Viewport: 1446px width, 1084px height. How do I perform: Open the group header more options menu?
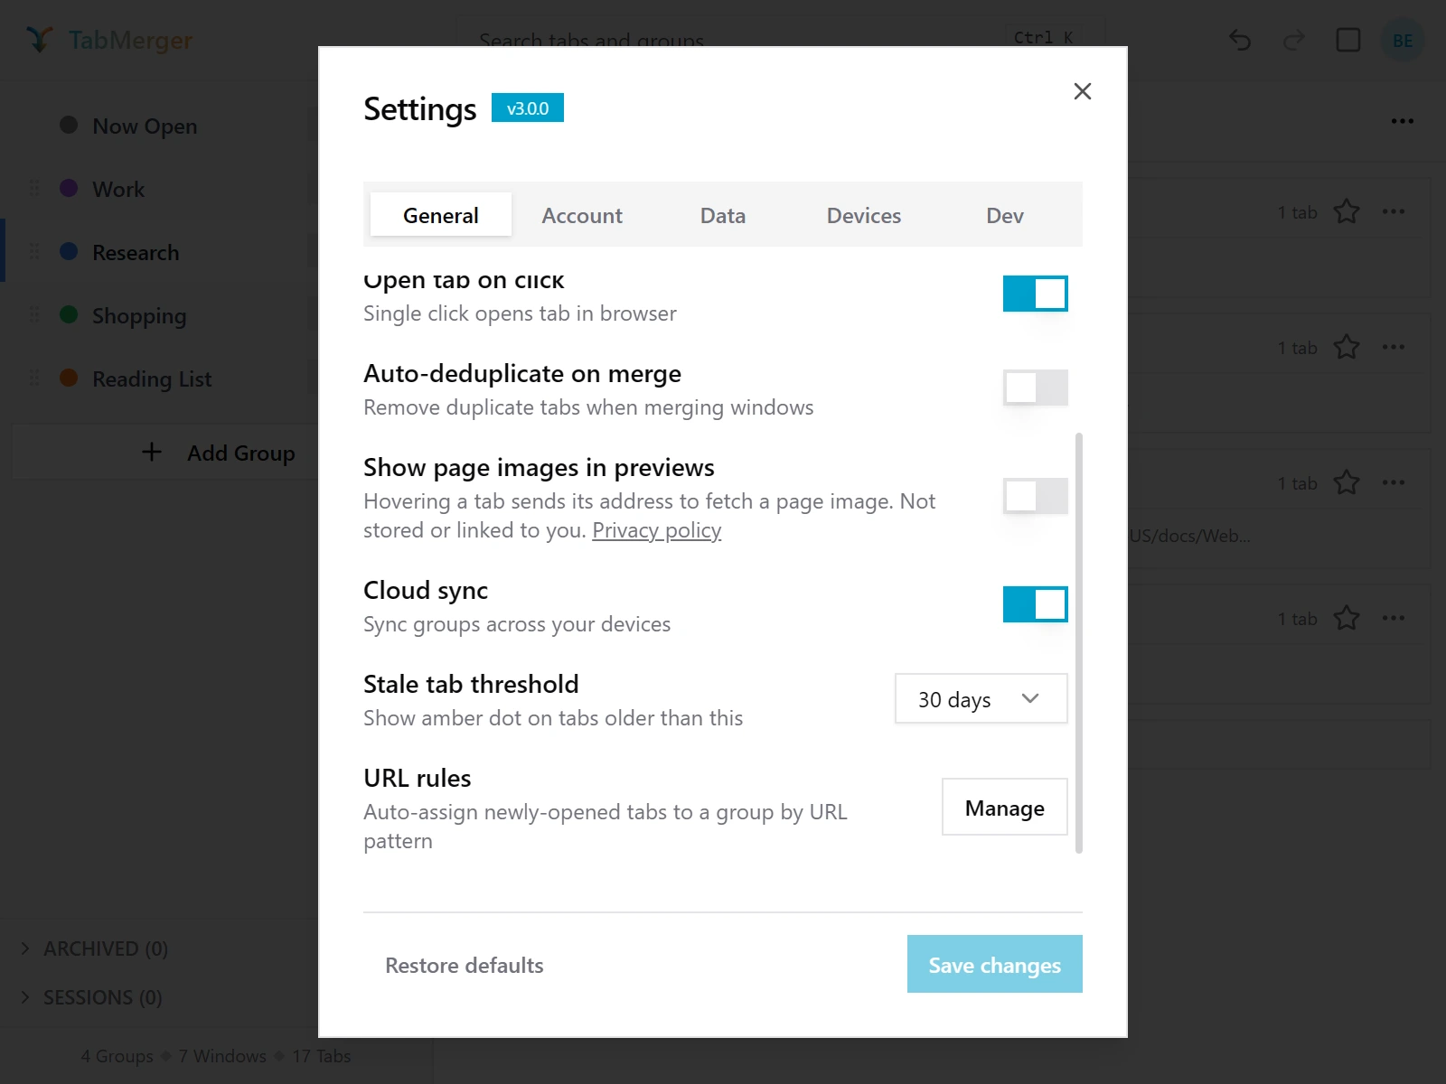click(x=1403, y=121)
